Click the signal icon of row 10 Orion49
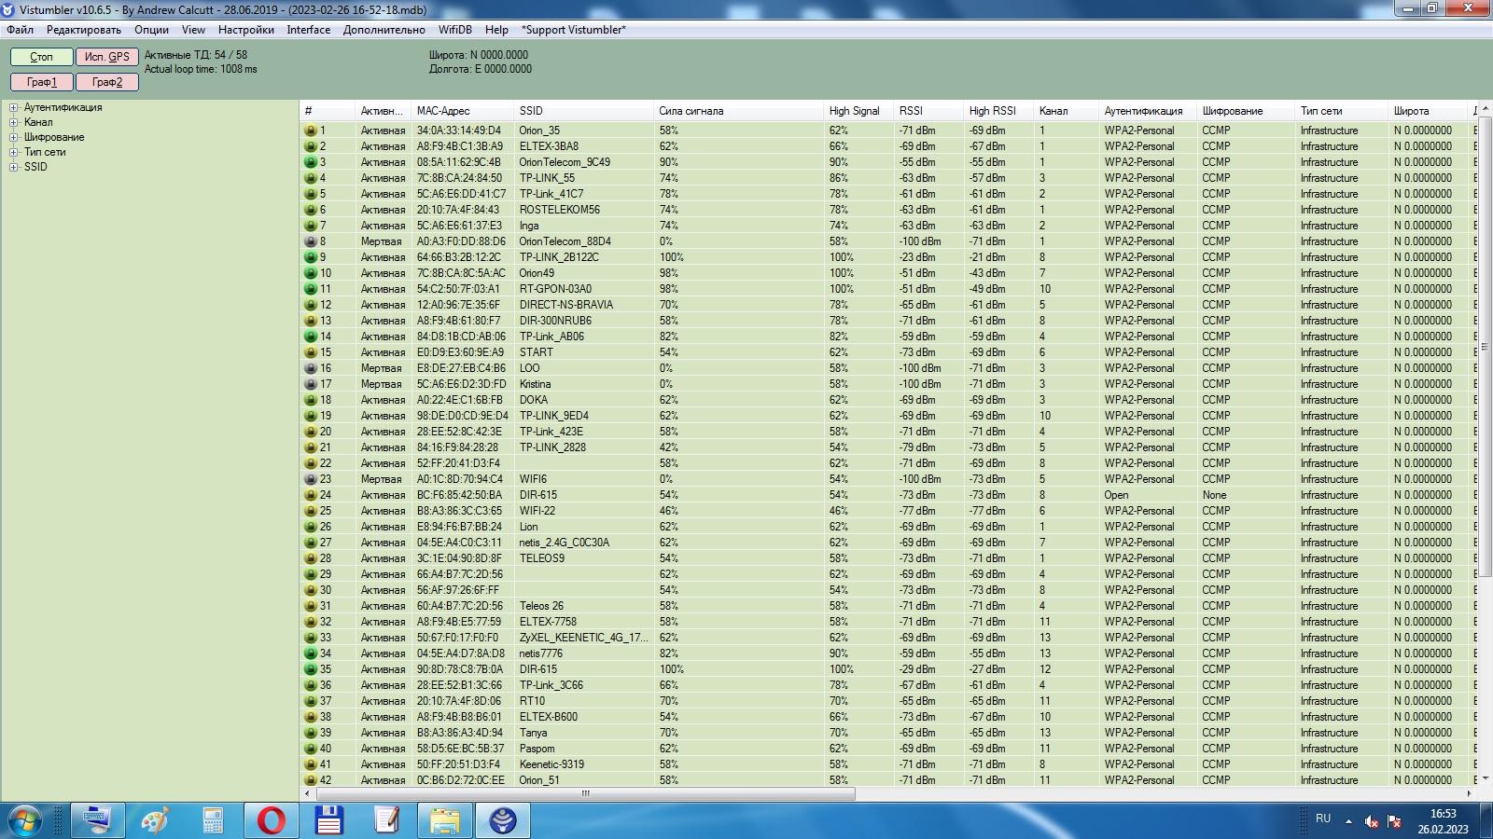Image resolution: width=1493 pixels, height=839 pixels. 311,273
